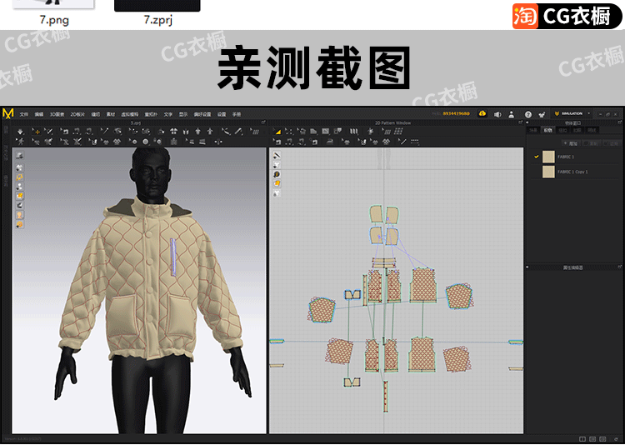Image resolution: width=625 pixels, height=445 pixels.
Task: Select the zipper strip pattern at bottom of 2D window
Action: [386, 397]
